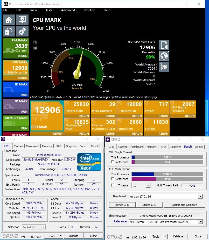Open the cloud baseline upload icon
The width and height of the screenshot is (209, 240).
pos(9,31)
